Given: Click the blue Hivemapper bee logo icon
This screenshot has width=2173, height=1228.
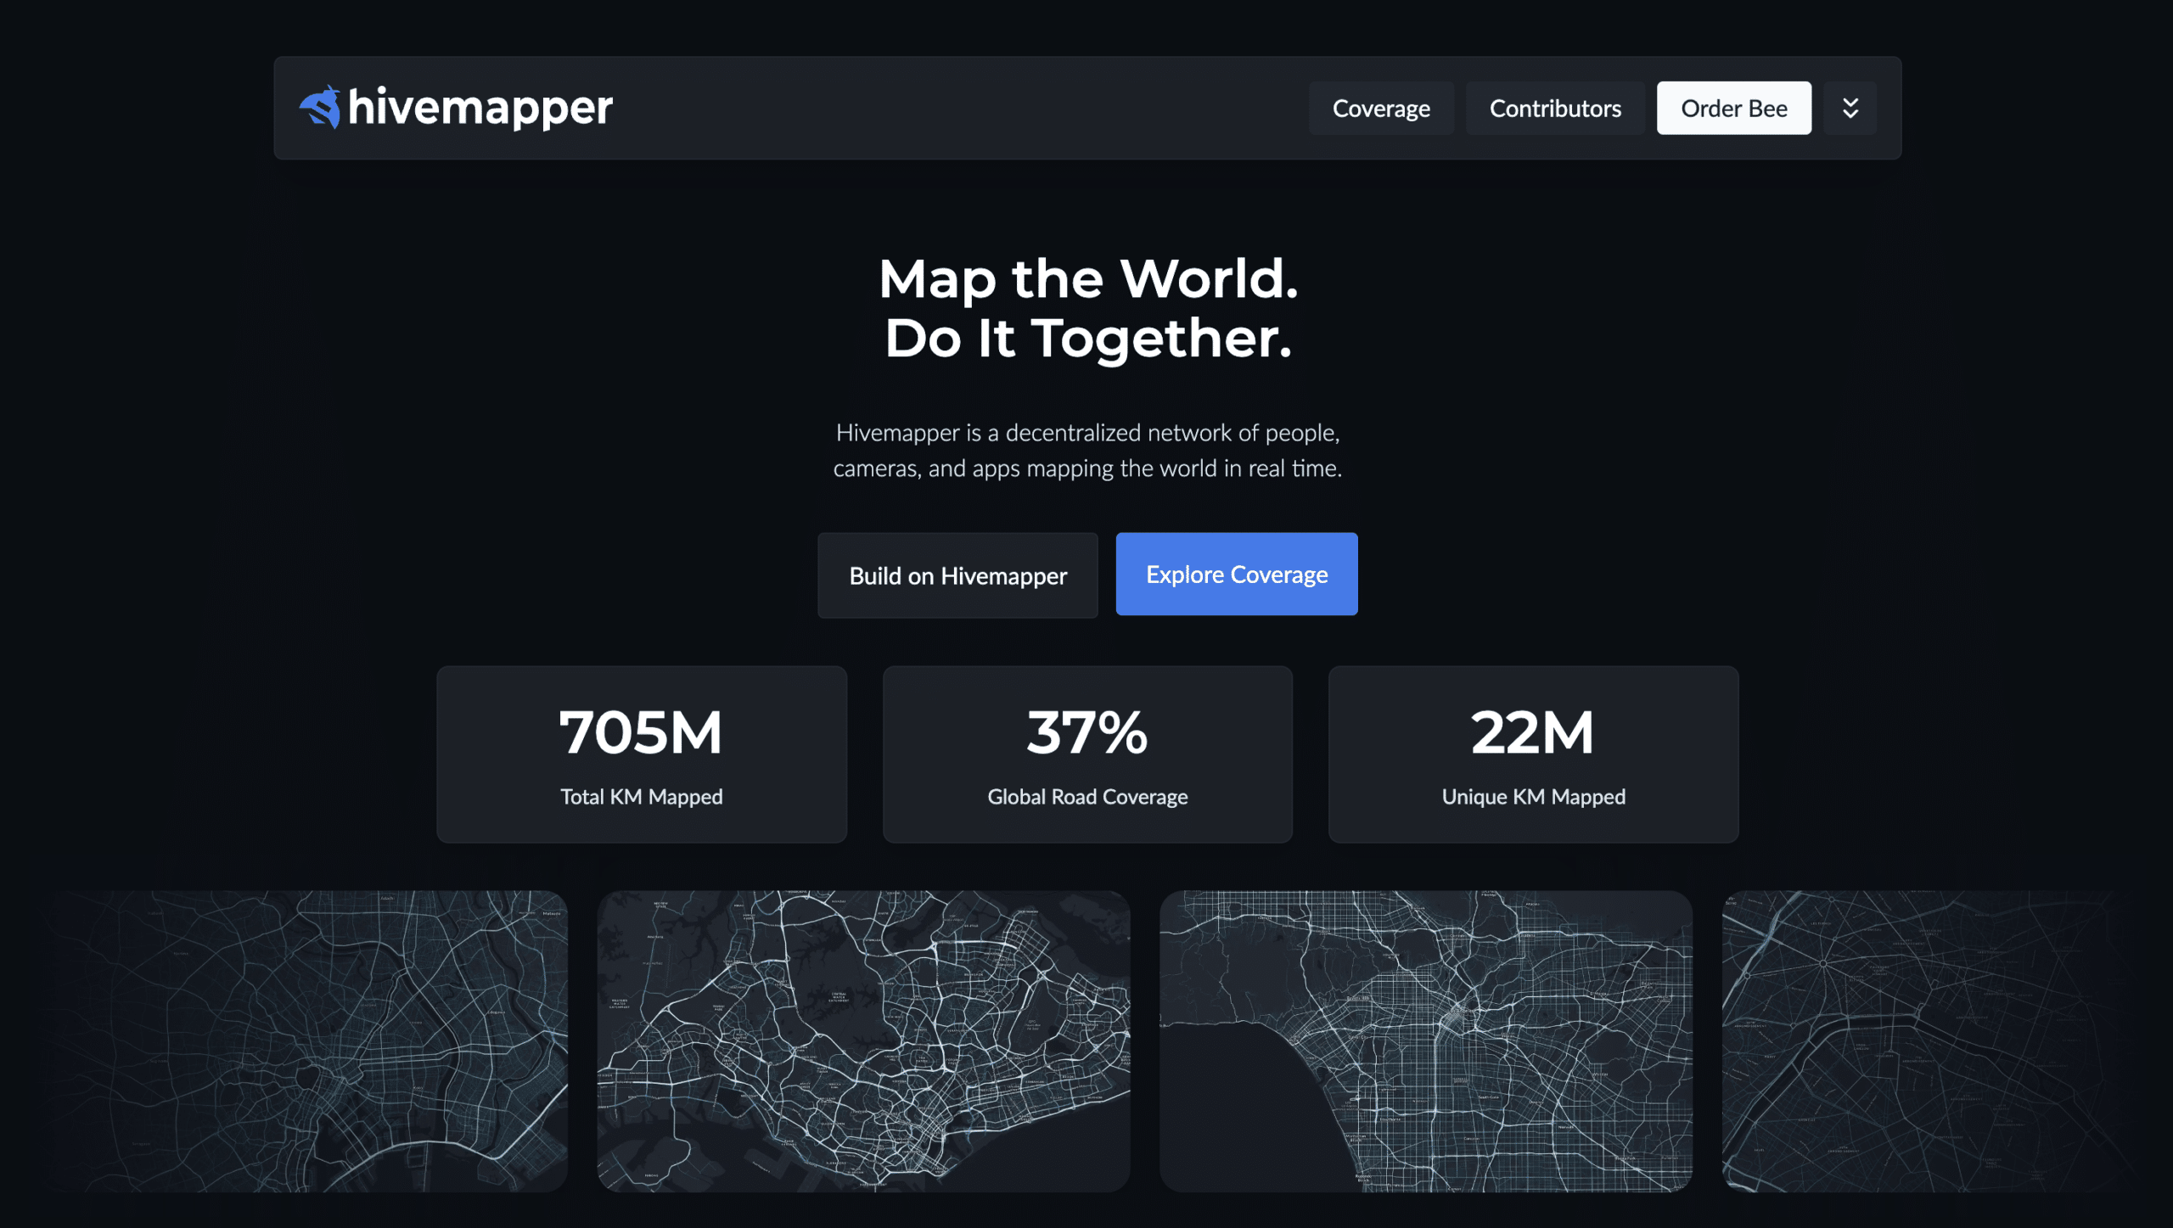Looking at the screenshot, I should (x=320, y=108).
